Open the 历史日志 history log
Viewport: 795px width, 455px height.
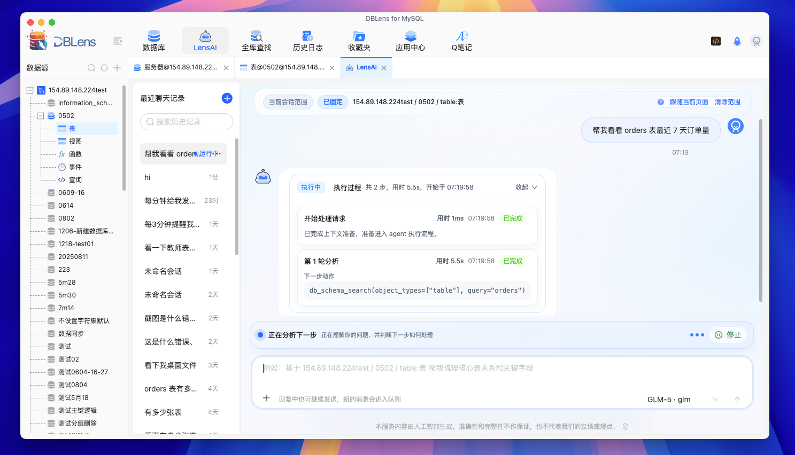tap(308, 41)
